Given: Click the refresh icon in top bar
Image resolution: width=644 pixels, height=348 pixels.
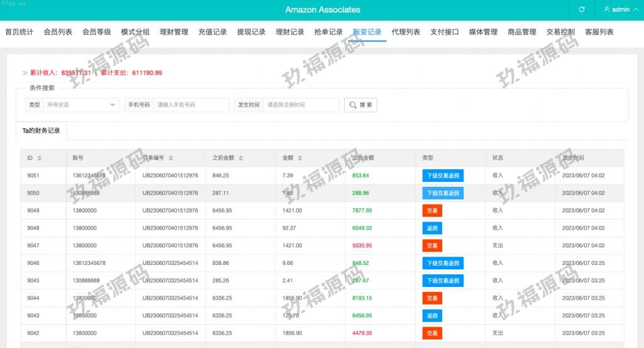Looking at the screenshot, I should (x=582, y=10).
